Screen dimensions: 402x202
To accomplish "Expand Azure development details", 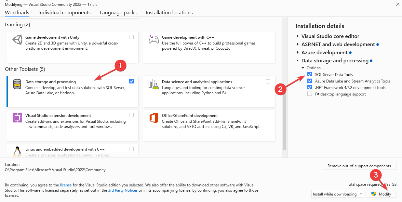I will click(x=298, y=53).
